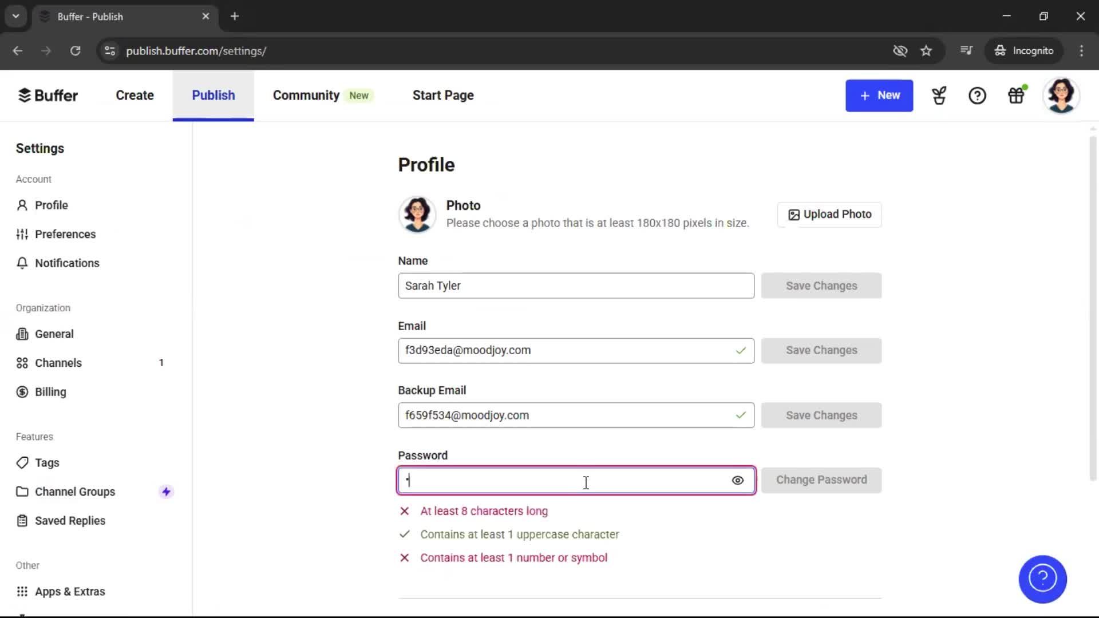Image resolution: width=1099 pixels, height=618 pixels.
Task: Click the Notifications bell icon in sidebar
Action: 22,263
